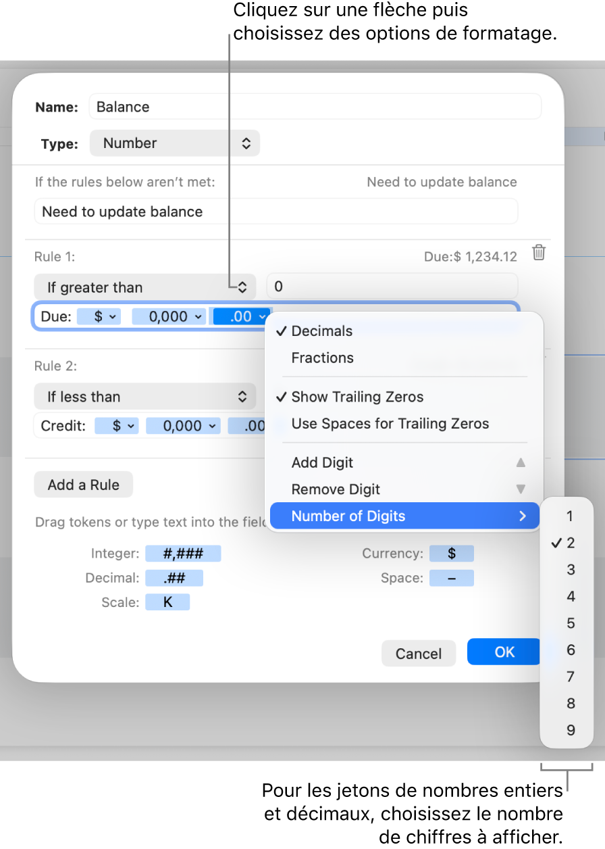The width and height of the screenshot is (605, 849).
Task: Click the Add a Rule button
Action: click(x=84, y=485)
